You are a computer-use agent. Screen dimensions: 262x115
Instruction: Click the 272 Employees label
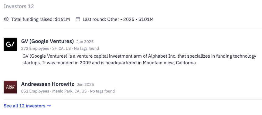[35, 49]
